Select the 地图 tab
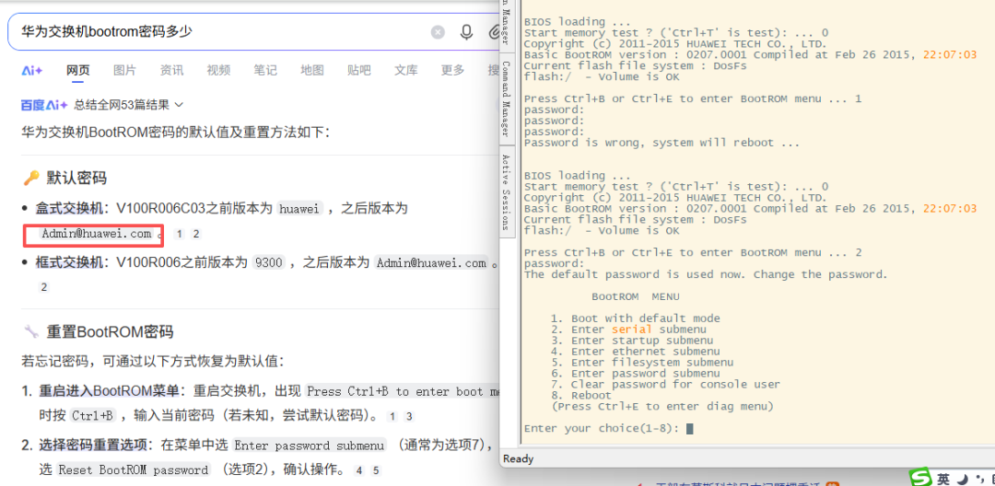 click(312, 71)
